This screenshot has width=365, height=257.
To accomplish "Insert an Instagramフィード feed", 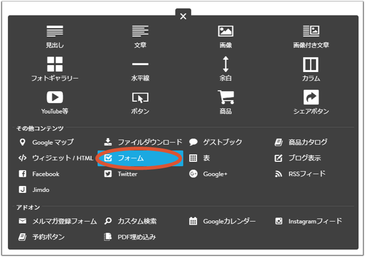I will [x=308, y=222].
